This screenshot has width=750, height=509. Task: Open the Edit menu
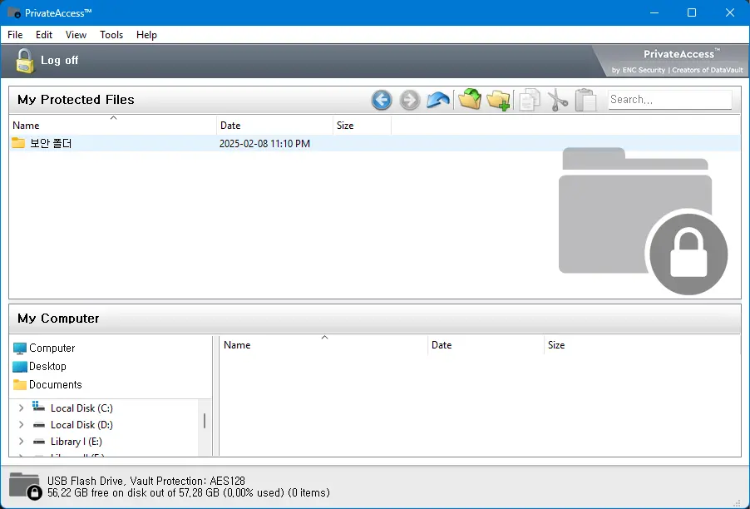coord(44,35)
